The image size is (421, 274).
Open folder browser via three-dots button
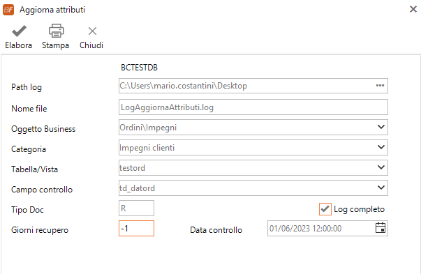pyautogui.click(x=380, y=86)
